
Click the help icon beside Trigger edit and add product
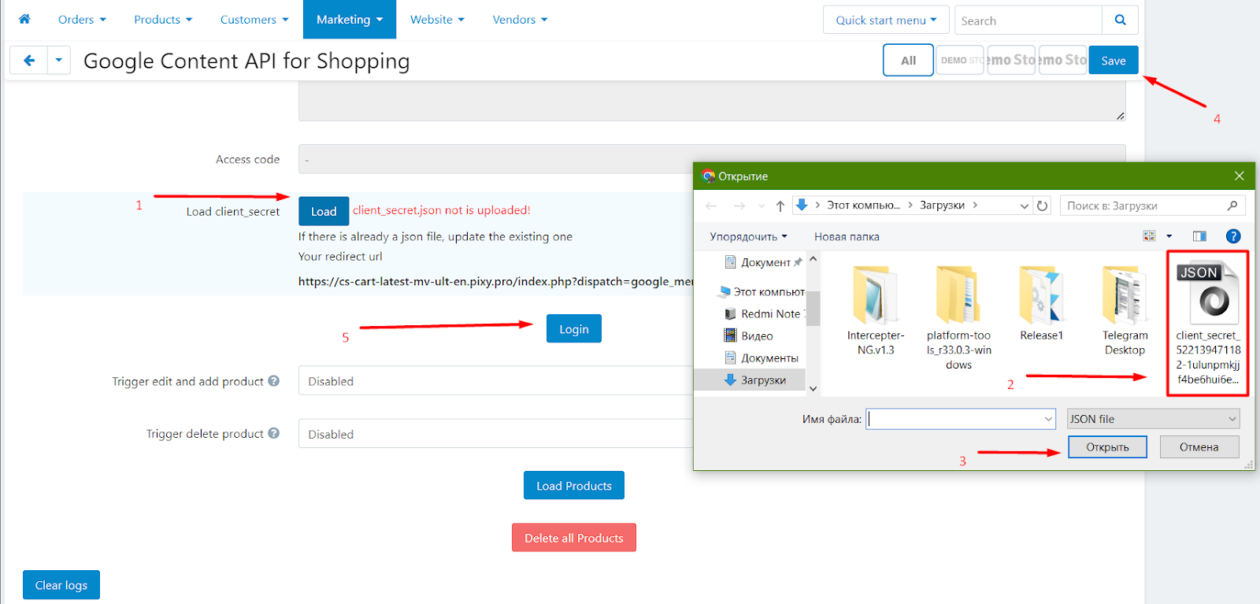274,381
